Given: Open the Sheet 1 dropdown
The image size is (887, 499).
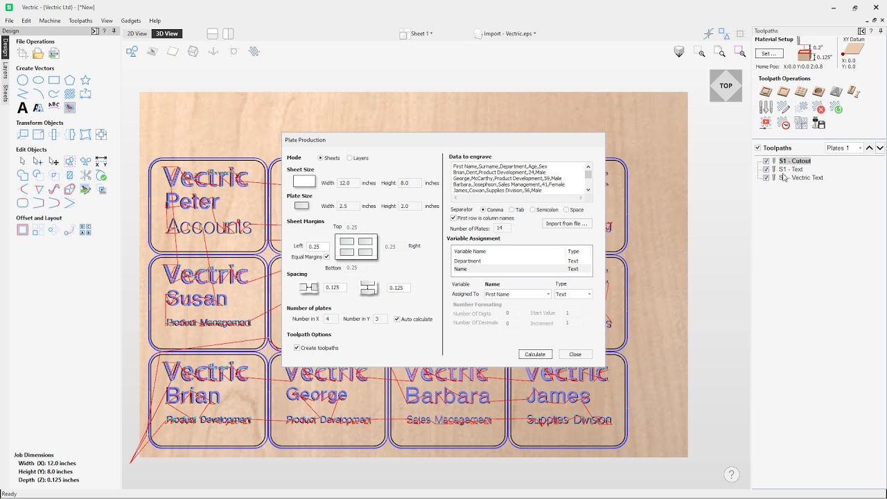Looking at the screenshot, I should coord(416,33).
